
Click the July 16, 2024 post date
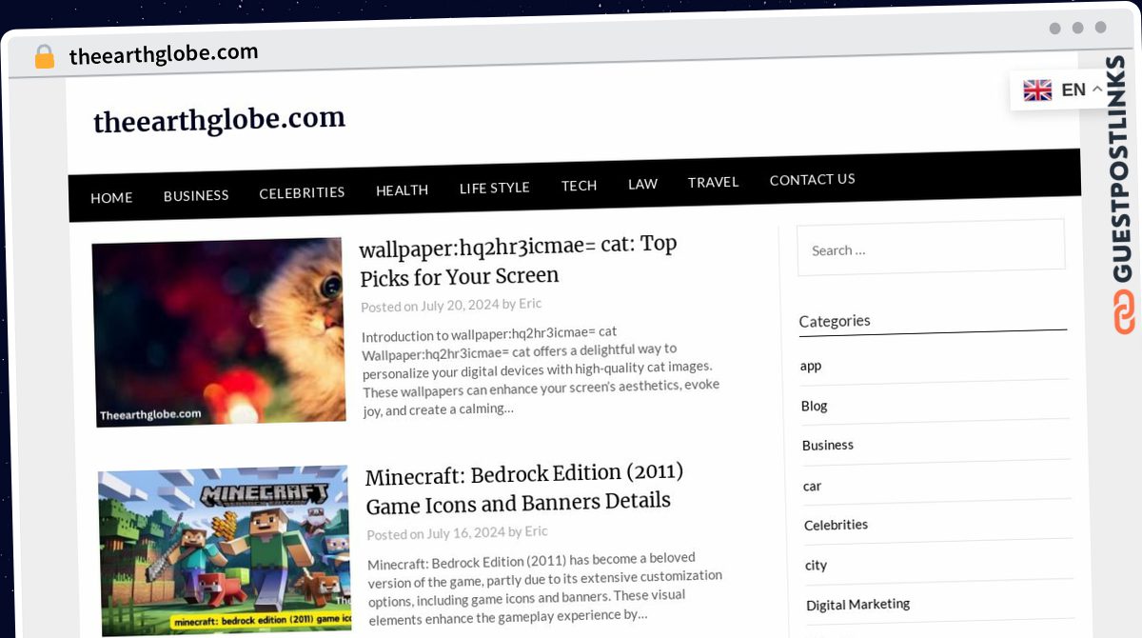pos(466,533)
